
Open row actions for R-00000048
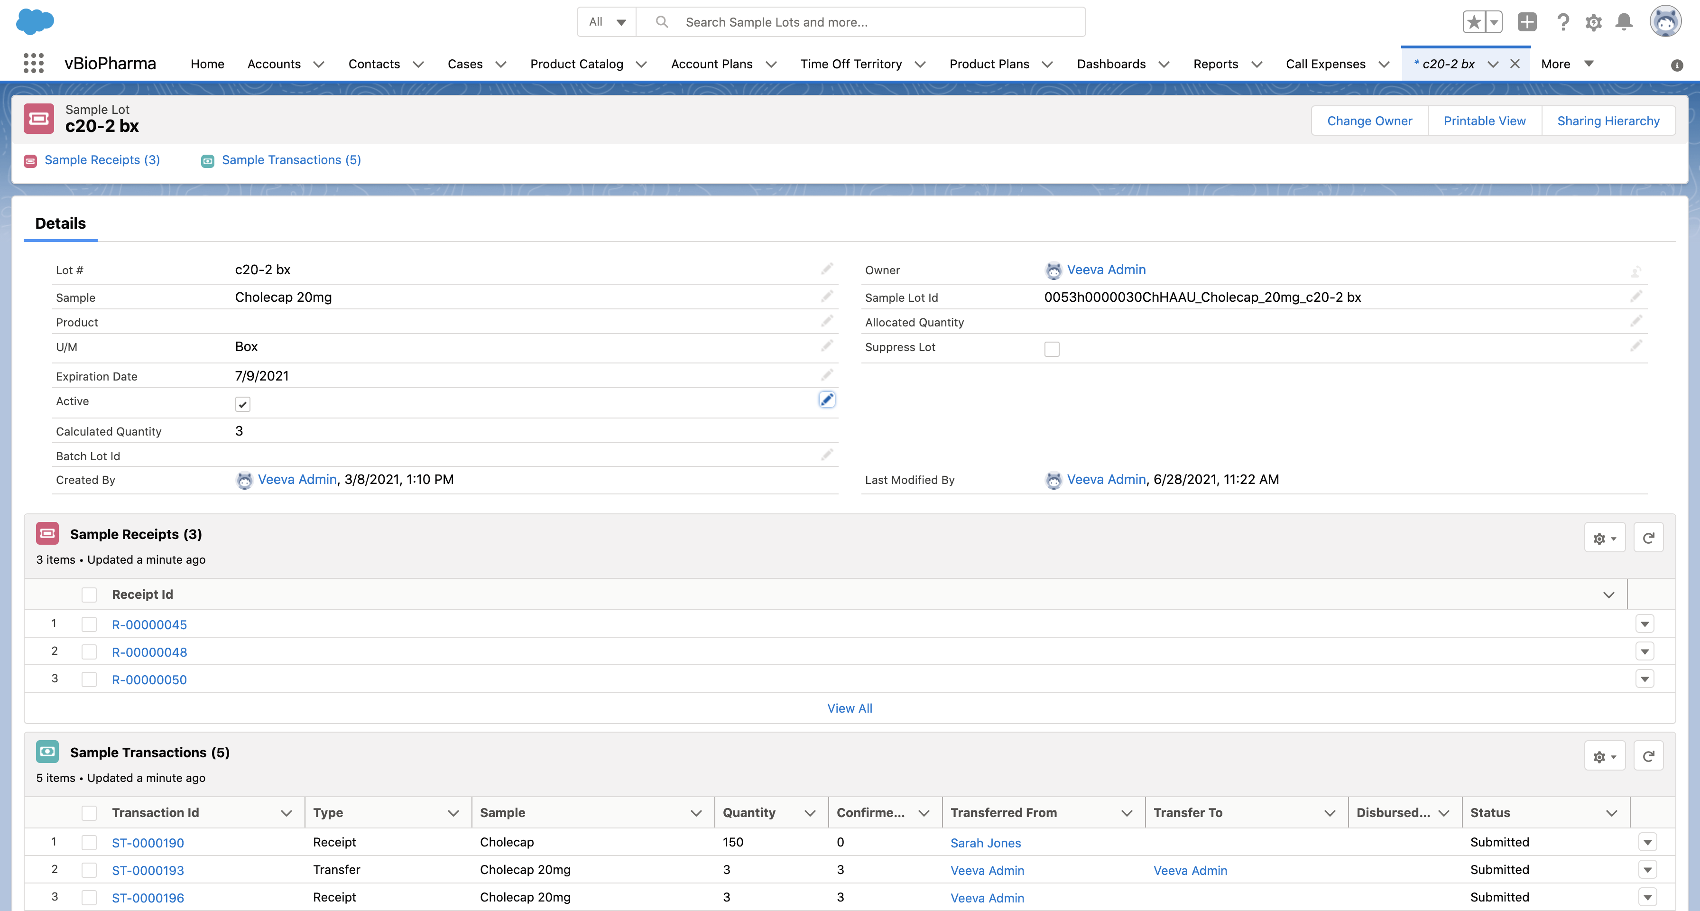[x=1644, y=651]
